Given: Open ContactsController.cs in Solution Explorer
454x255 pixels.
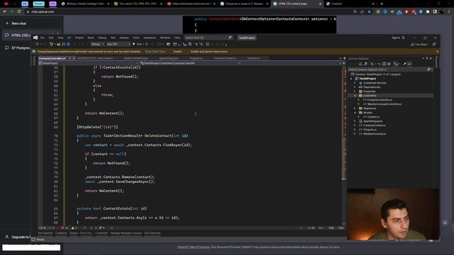Looking at the screenshot, I should 380,100.
